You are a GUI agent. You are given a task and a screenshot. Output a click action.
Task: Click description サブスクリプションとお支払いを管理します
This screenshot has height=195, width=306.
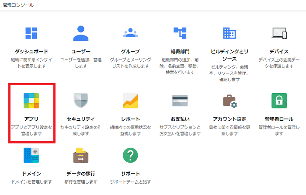point(180,130)
